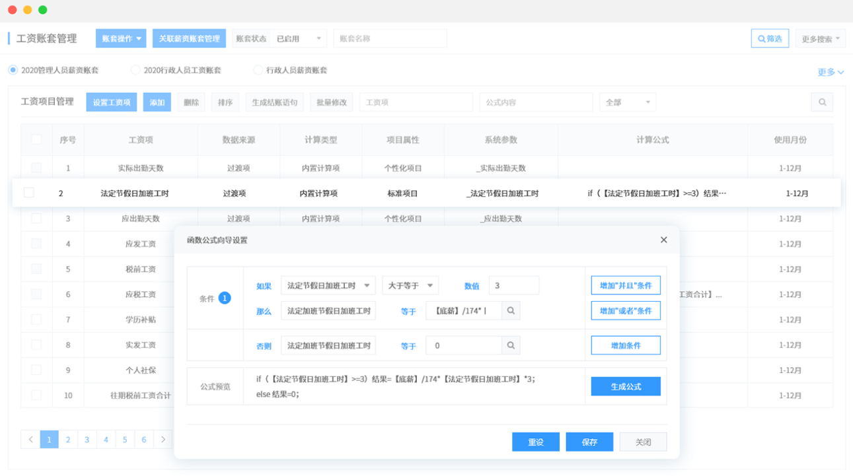853x476 pixels.
Task: Go to page 4 in pagination
Action: point(106,439)
